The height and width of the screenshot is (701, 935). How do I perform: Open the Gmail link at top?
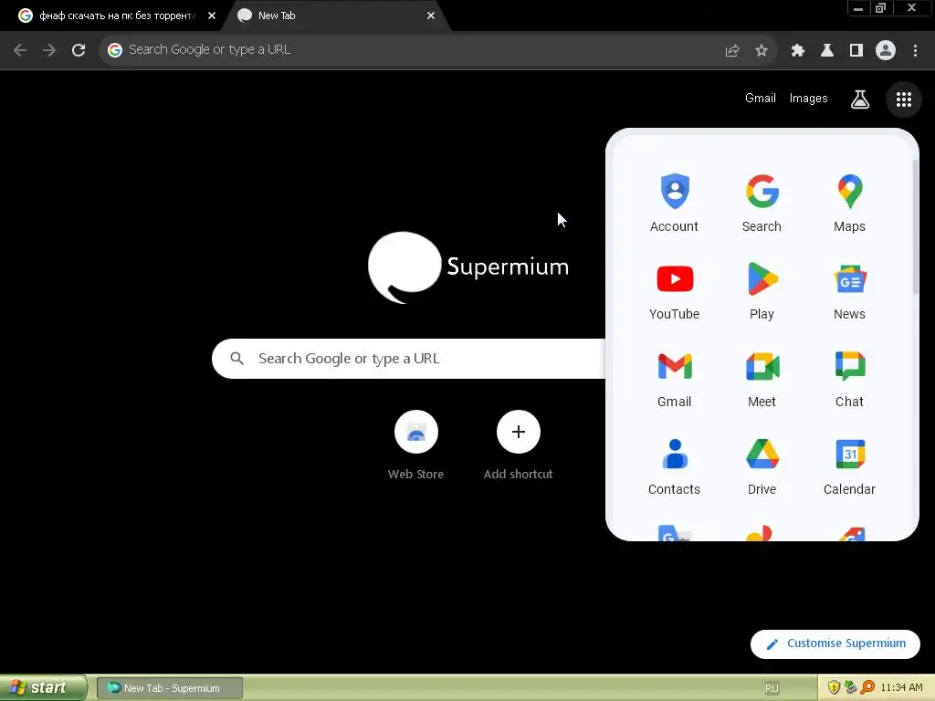(x=761, y=99)
